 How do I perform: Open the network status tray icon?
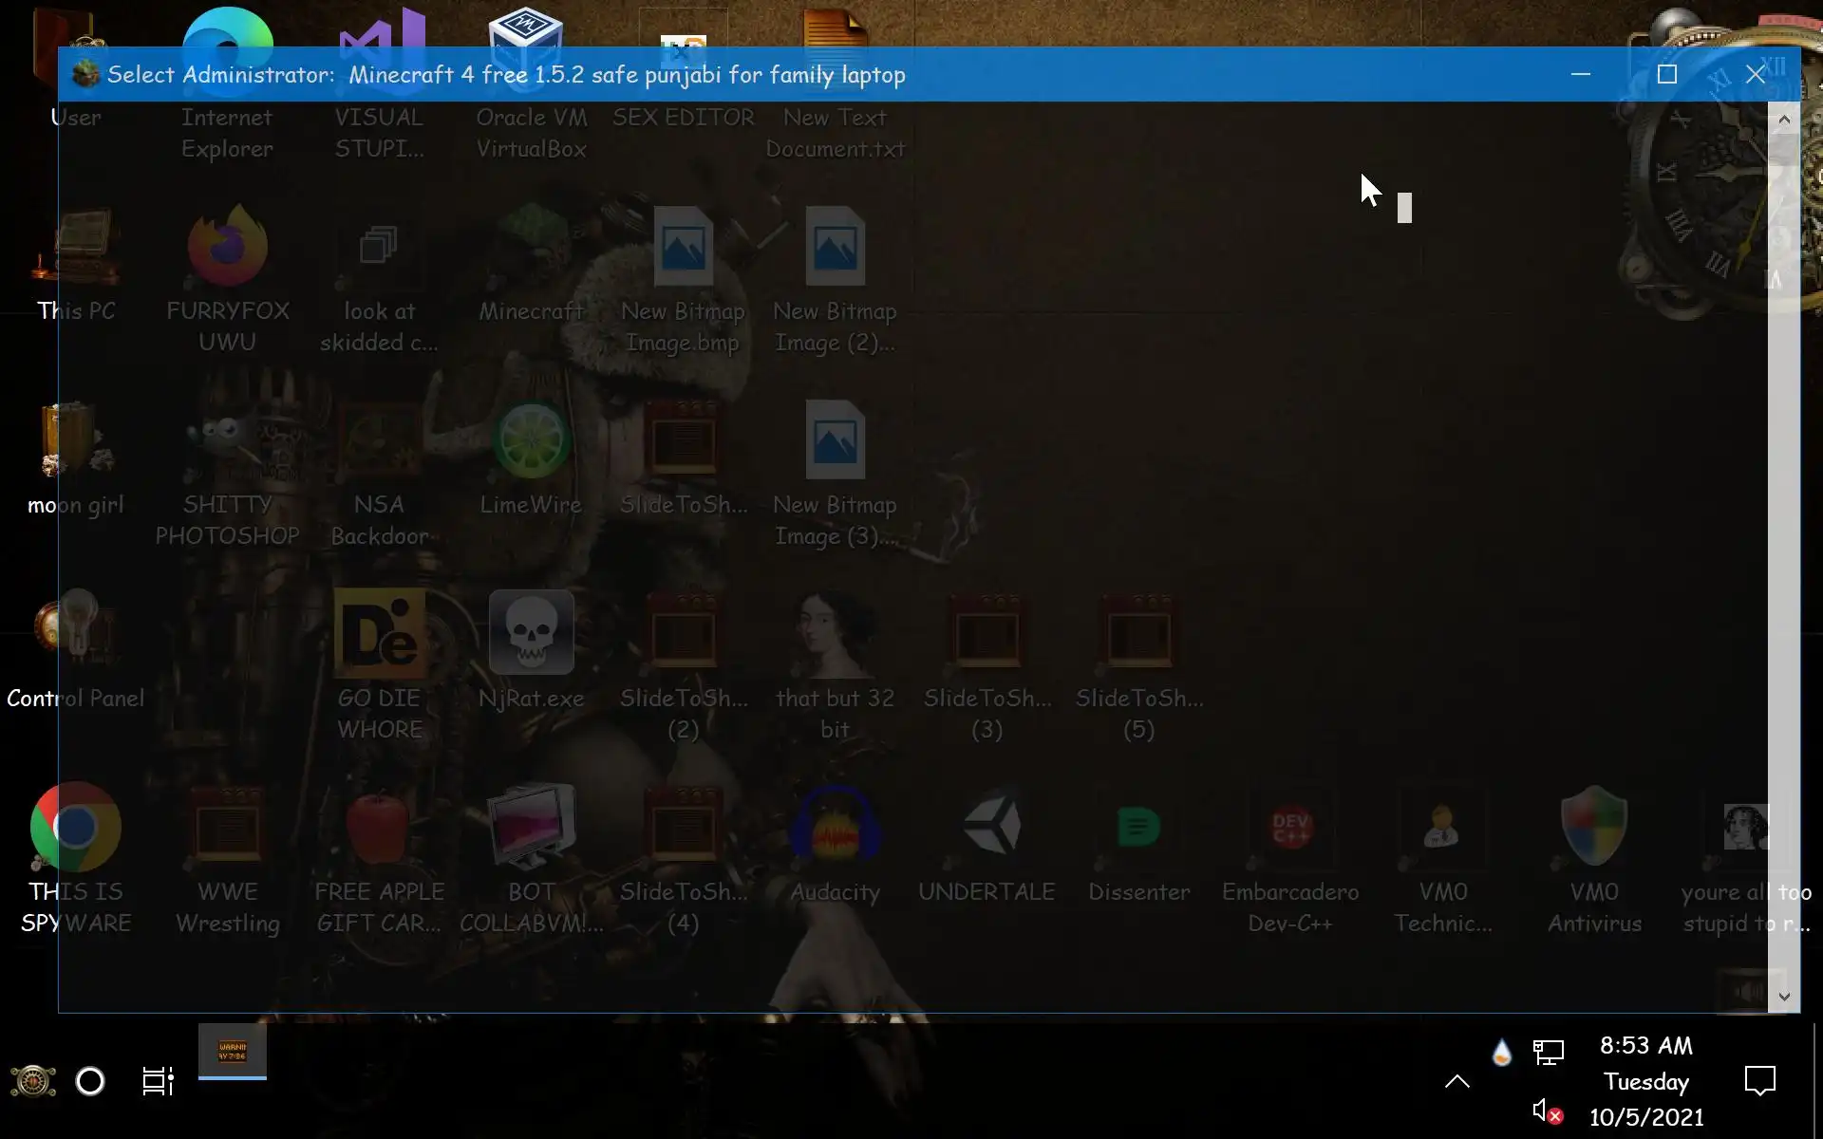[1548, 1052]
